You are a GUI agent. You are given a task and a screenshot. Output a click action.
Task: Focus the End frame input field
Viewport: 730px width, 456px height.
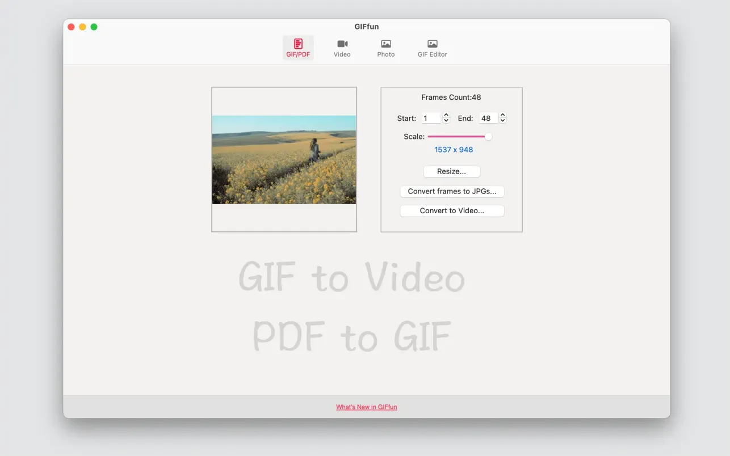click(x=488, y=118)
